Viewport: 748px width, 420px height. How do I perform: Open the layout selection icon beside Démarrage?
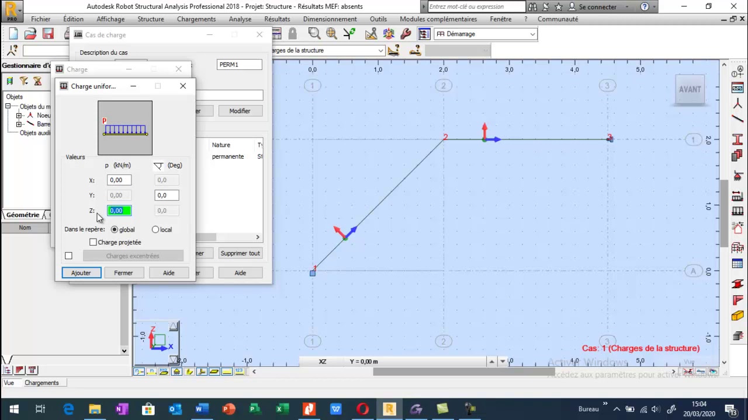pyautogui.click(x=424, y=34)
